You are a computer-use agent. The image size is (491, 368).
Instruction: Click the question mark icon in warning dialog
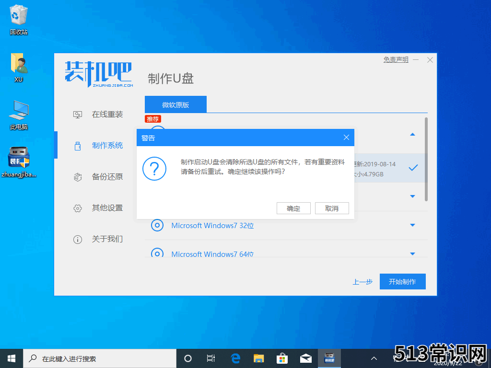click(154, 169)
